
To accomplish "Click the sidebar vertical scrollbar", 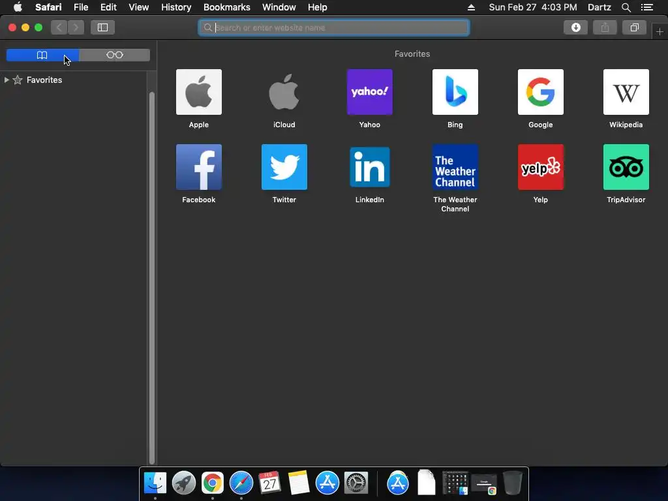I will pyautogui.click(x=151, y=277).
